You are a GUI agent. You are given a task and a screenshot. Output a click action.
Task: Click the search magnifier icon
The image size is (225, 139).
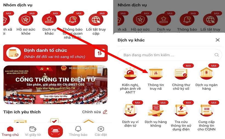[216, 55]
